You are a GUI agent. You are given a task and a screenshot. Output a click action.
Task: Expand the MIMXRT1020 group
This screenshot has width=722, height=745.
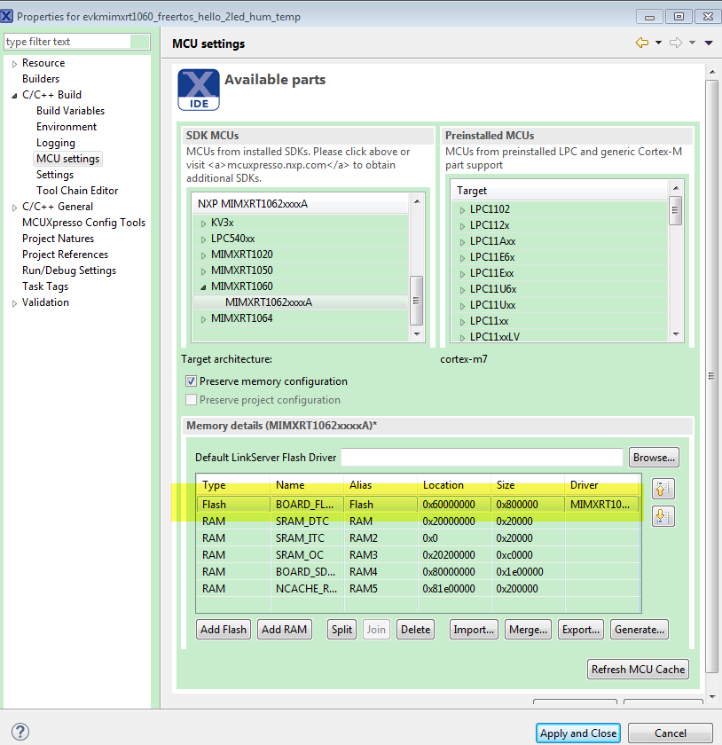click(203, 255)
